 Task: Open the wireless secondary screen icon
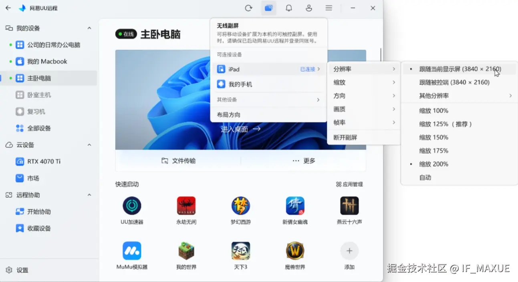(x=268, y=8)
